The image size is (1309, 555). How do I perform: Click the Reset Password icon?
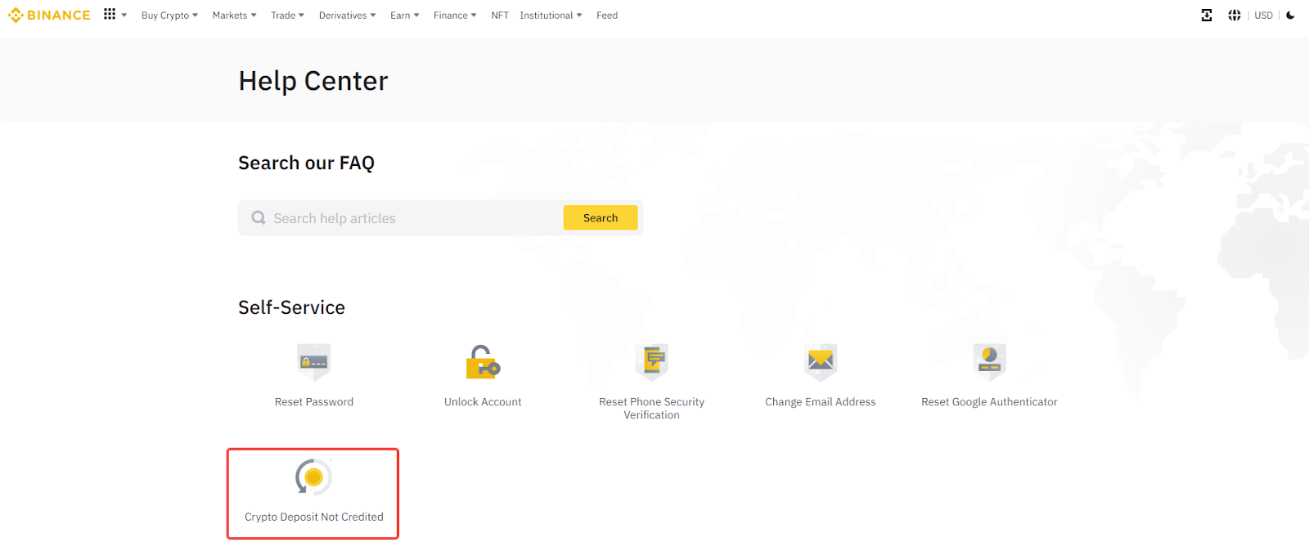[313, 361]
